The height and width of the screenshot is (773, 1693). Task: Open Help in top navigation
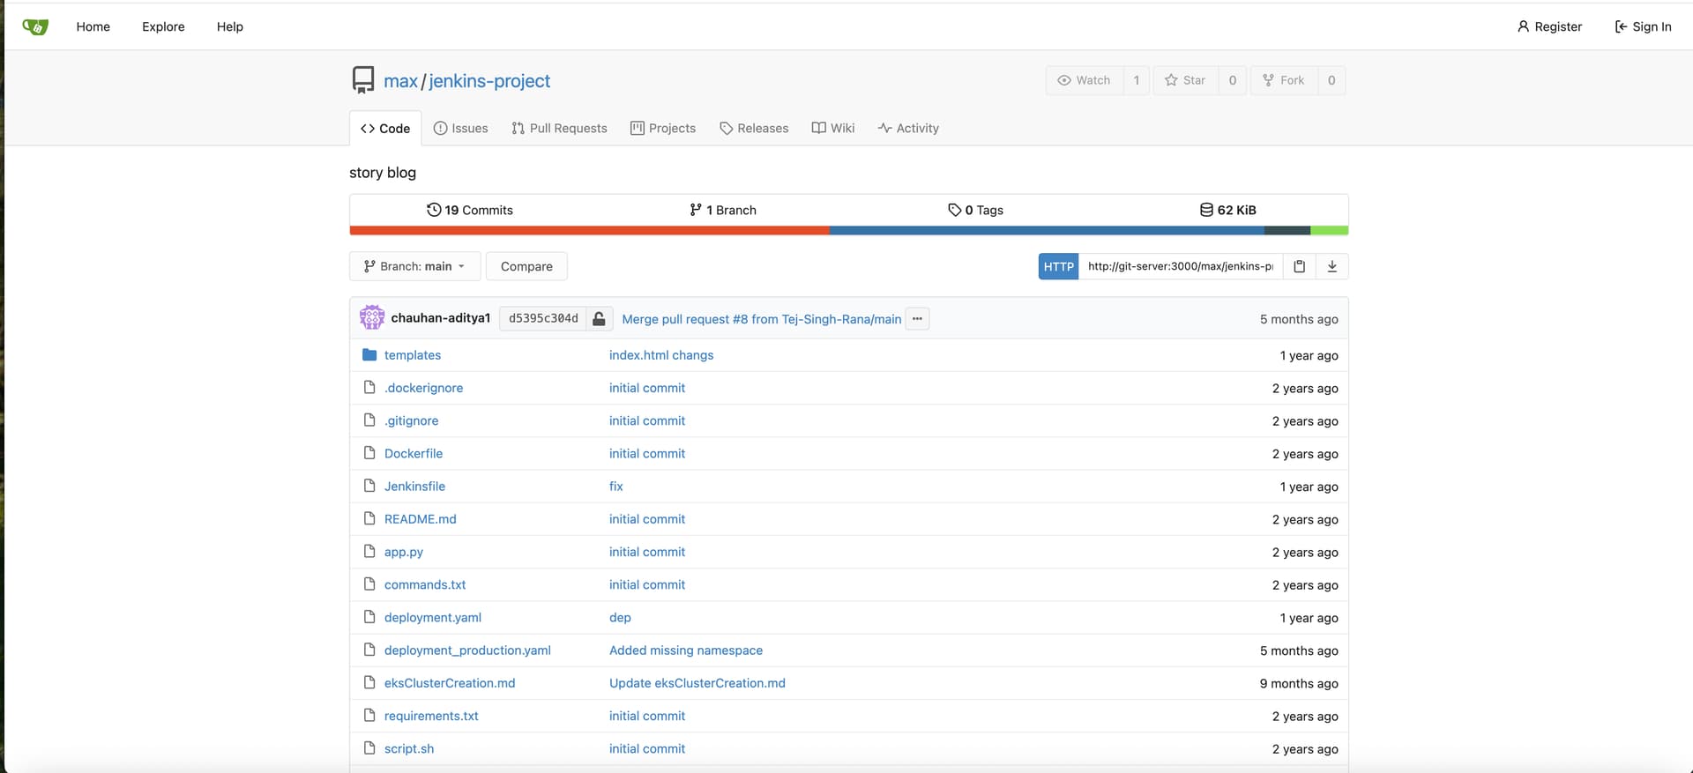pos(229,26)
